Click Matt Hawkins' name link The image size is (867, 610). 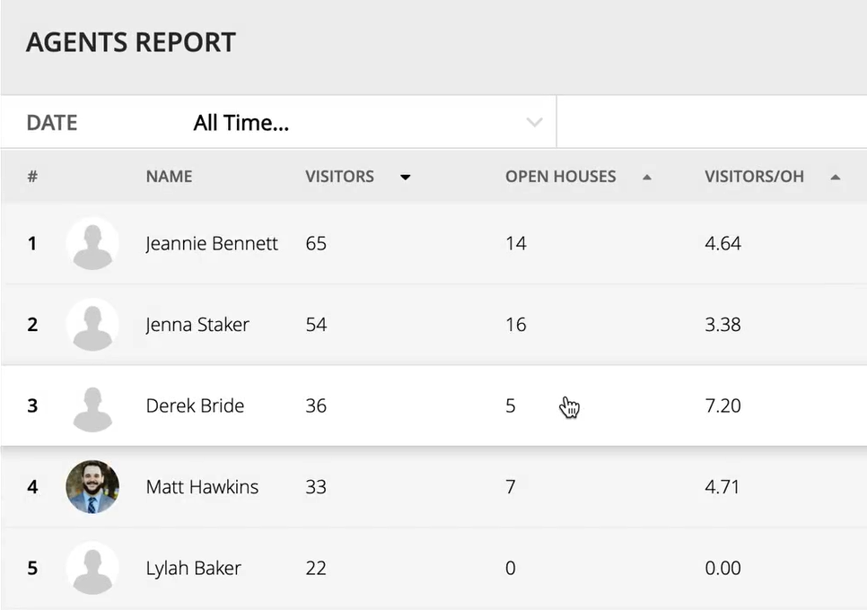coord(202,487)
